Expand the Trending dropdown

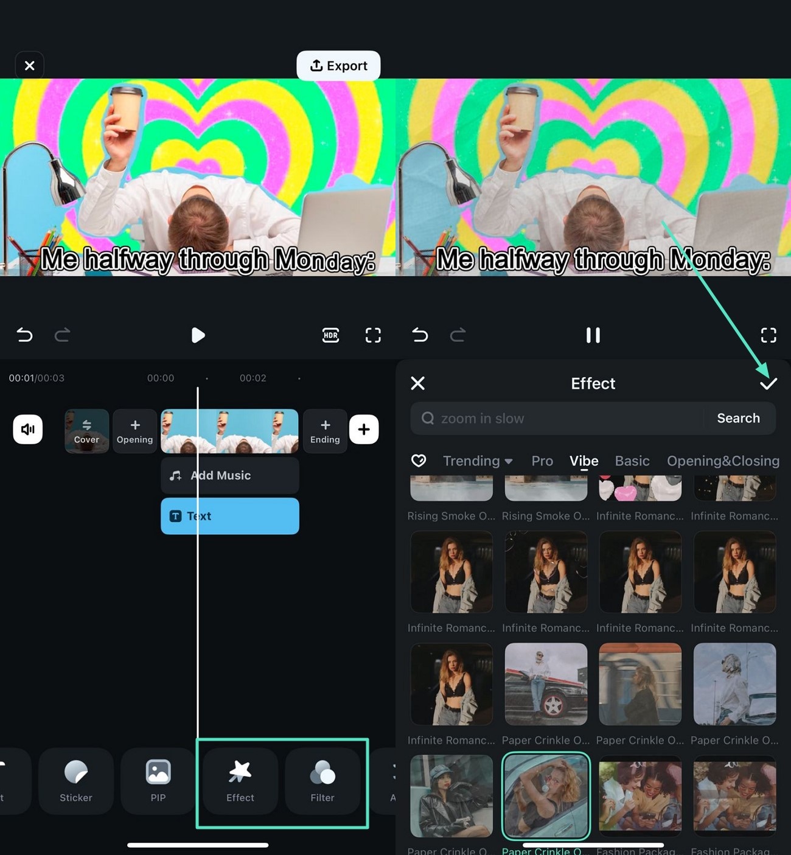[478, 461]
